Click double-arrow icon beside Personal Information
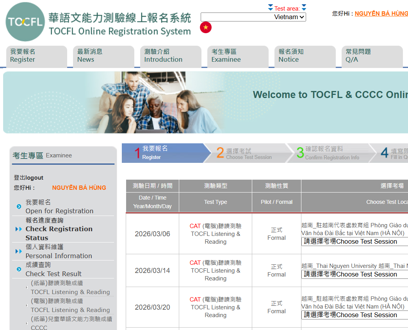Viewport: 408px width, 330px height. pyautogui.click(x=19, y=252)
